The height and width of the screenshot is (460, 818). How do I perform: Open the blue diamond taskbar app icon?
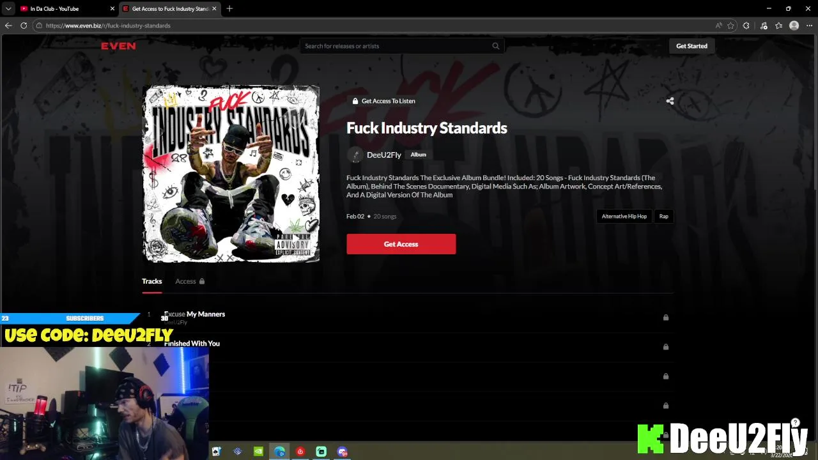237,452
